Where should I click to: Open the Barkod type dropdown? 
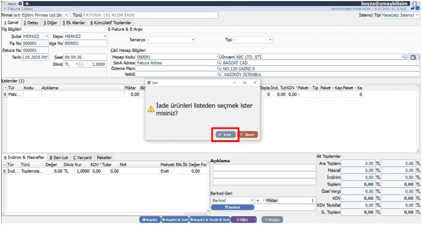pyautogui.click(x=251, y=201)
